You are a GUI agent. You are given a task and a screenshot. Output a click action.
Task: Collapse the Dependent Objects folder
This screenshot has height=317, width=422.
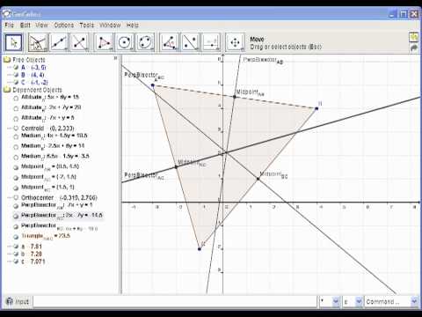tap(7, 90)
